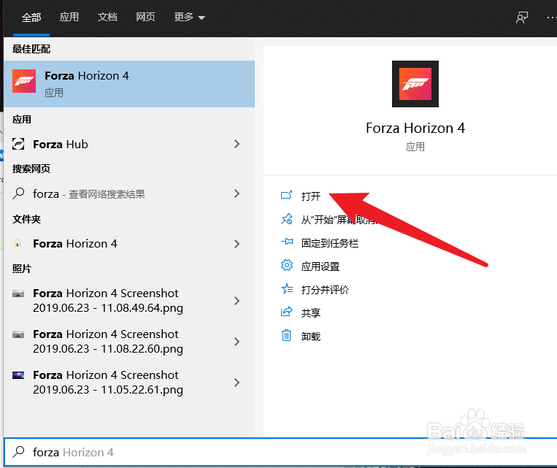Image resolution: width=557 pixels, height=468 pixels.
Task: Select 'Screenshot 2019.06.23 - 11.05.22.61.png' text
Action: coord(108,383)
